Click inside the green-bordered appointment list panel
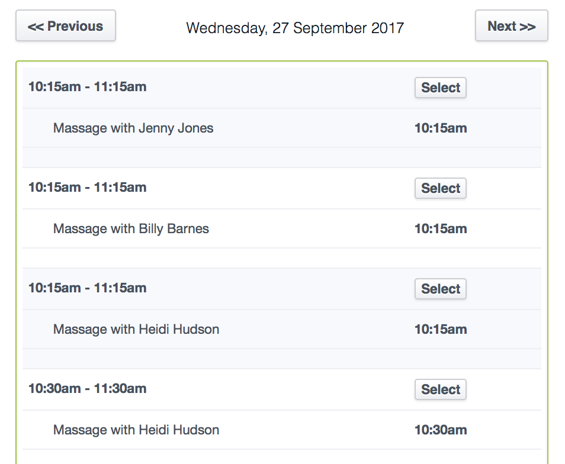The height and width of the screenshot is (464, 565). [x=282, y=160]
